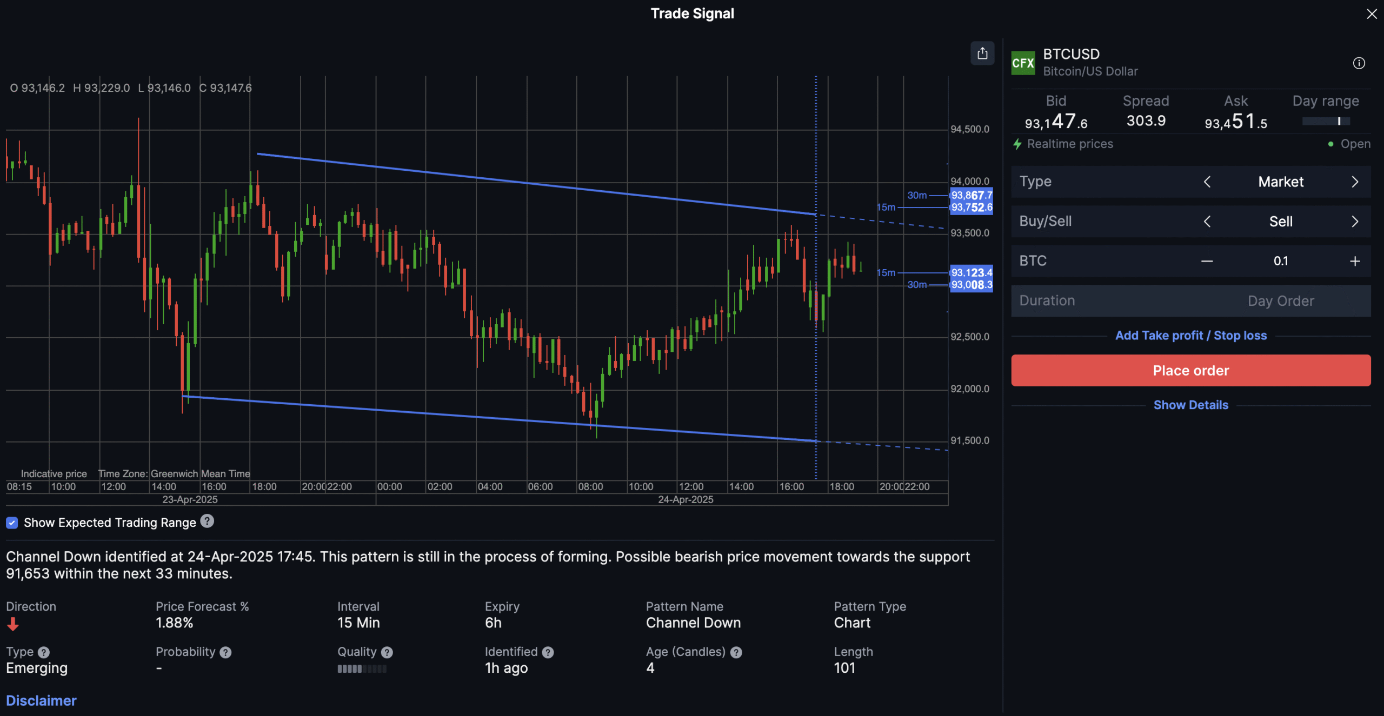
Task: Increase BTC quantity with plus button
Action: tap(1355, 261)
